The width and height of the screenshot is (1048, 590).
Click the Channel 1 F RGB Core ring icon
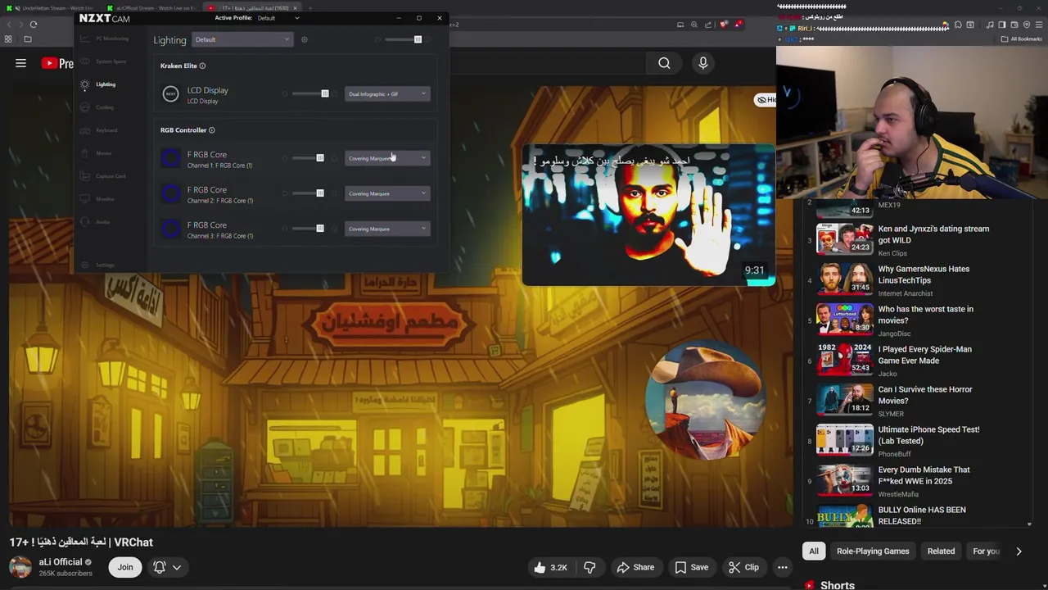[x=170, y=158]
